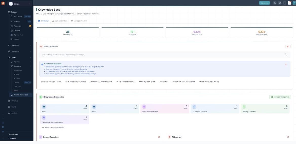Click the help question icon in left rail
The width and height of the screenshot is (296, 144).
pyautogui.click(x=3, y=123)
